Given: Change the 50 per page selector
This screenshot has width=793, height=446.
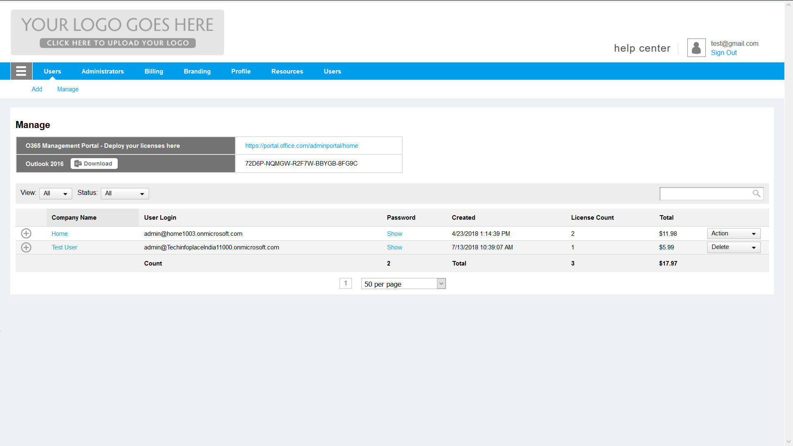Looking at the screenshot, I should [x=403, y=284].
